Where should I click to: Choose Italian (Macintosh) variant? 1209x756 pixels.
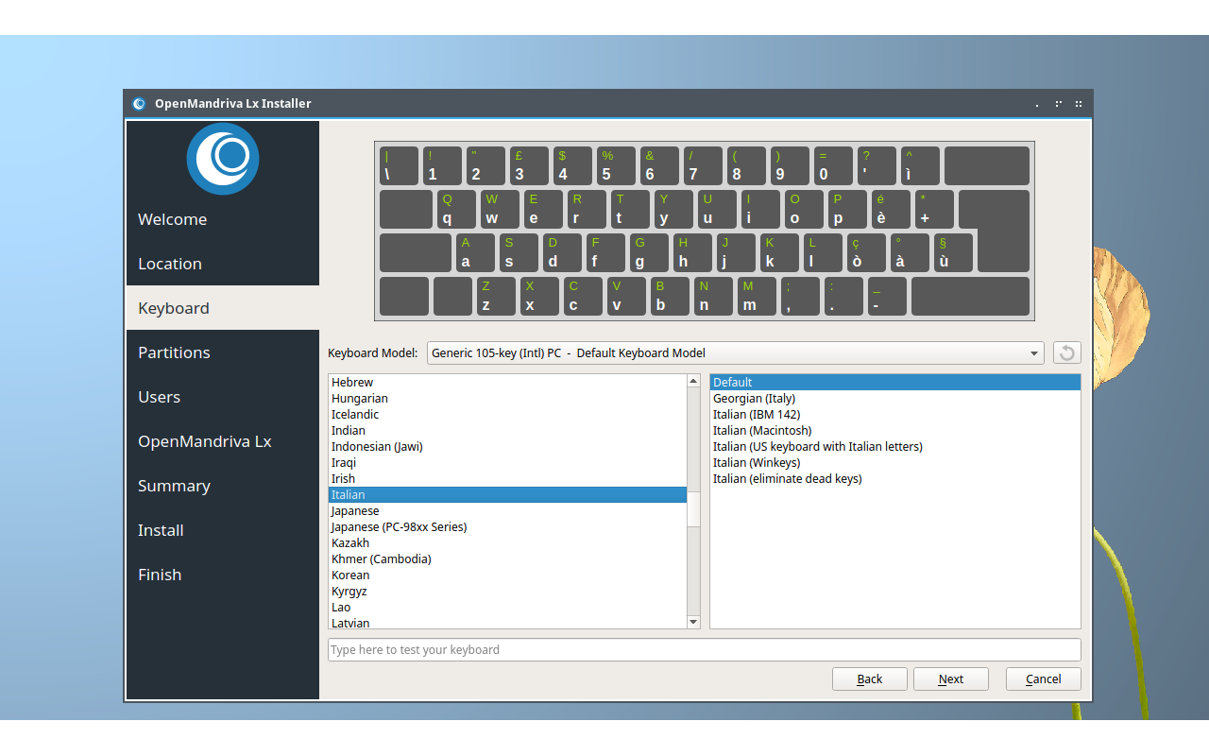click(762, 431)
